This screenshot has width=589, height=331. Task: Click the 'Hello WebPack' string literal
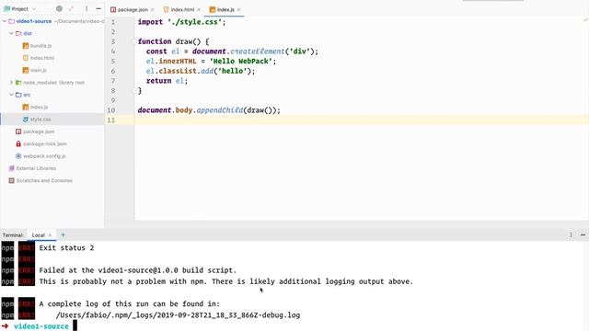tap(240, 62)
